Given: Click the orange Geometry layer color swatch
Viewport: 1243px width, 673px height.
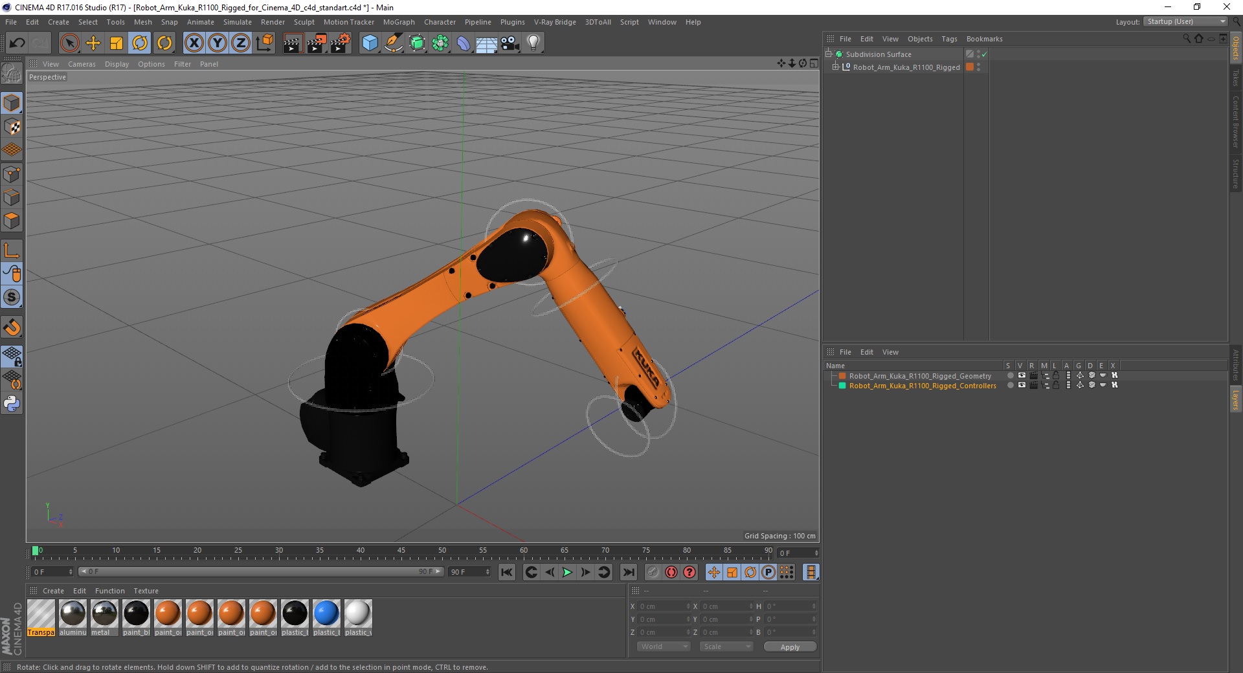Looking at the screenshot, I should click(x=842, y=375).
